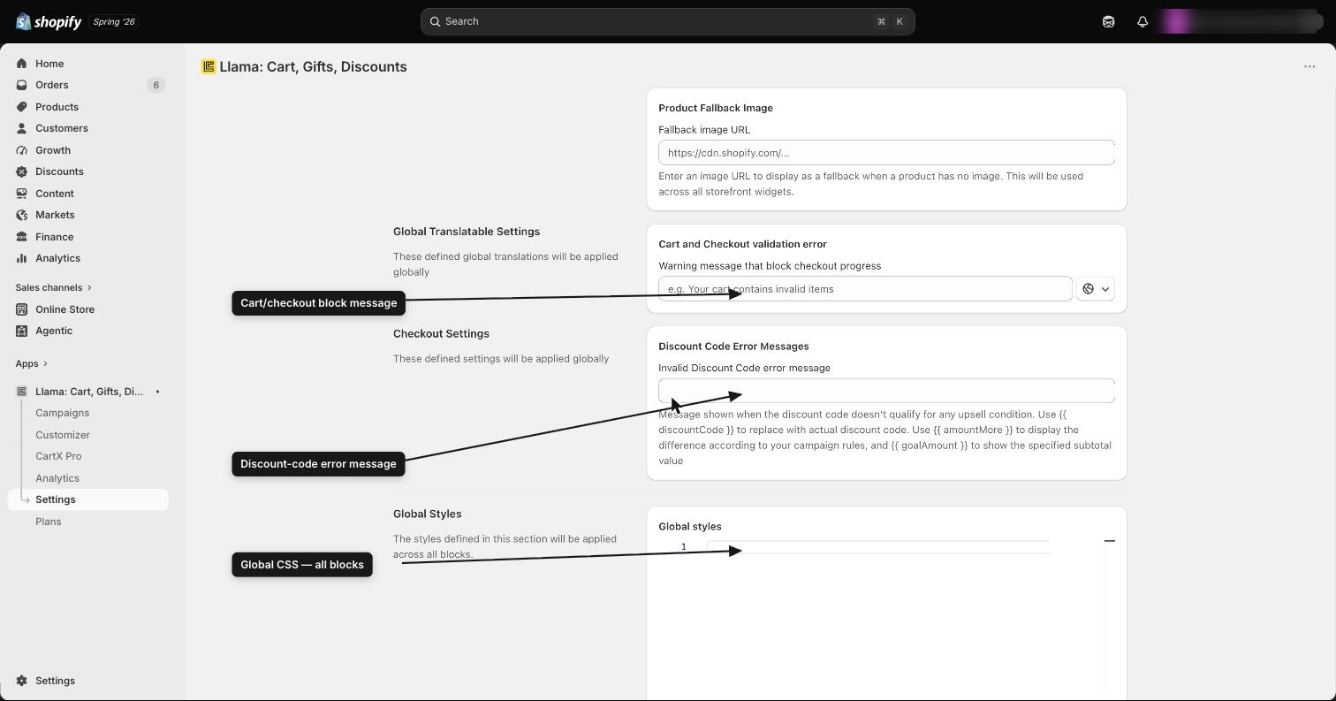Open the Analytics bar chart icon

[22, 258]
